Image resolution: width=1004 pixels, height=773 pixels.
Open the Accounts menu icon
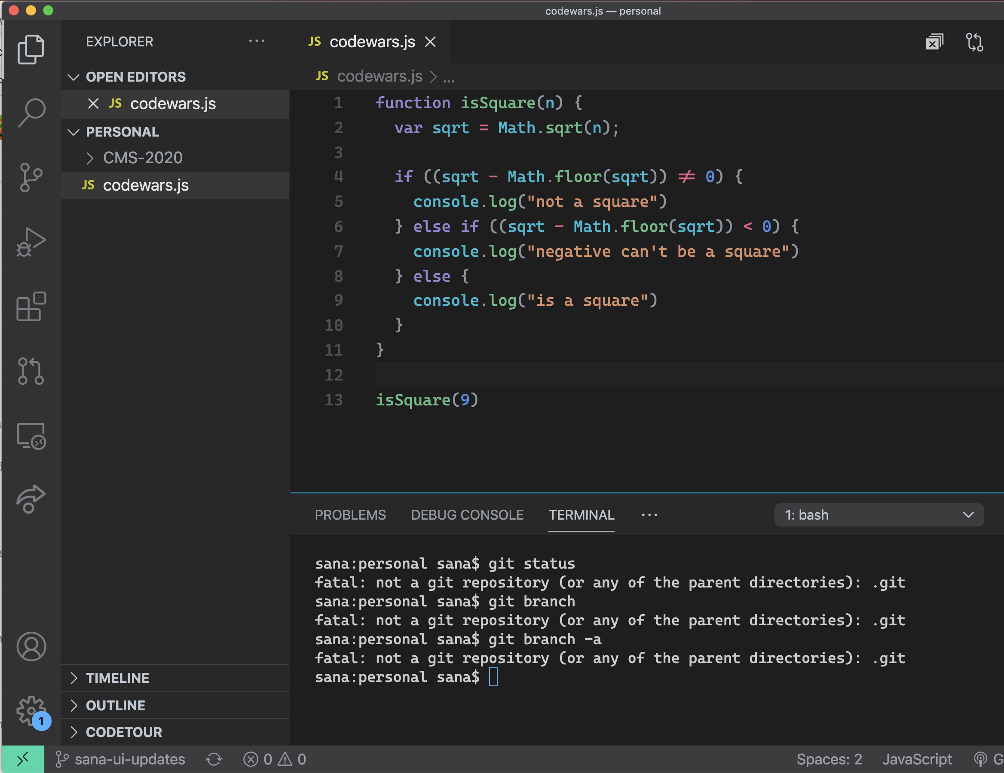coord(31,646)
